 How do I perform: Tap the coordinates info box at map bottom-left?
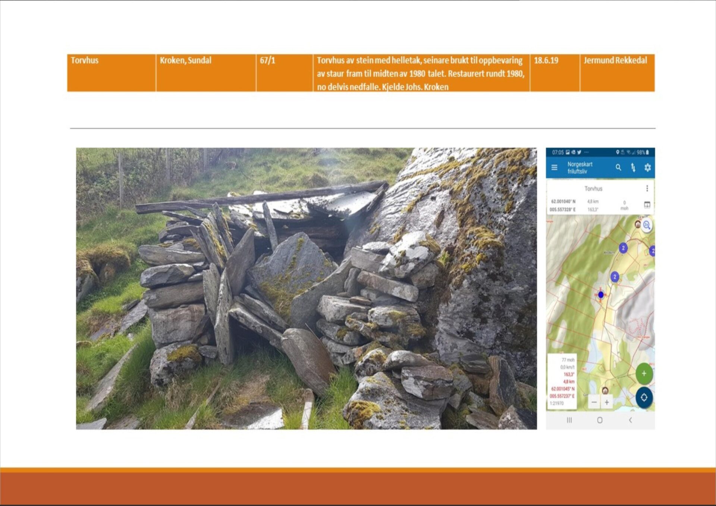[562, 381]
